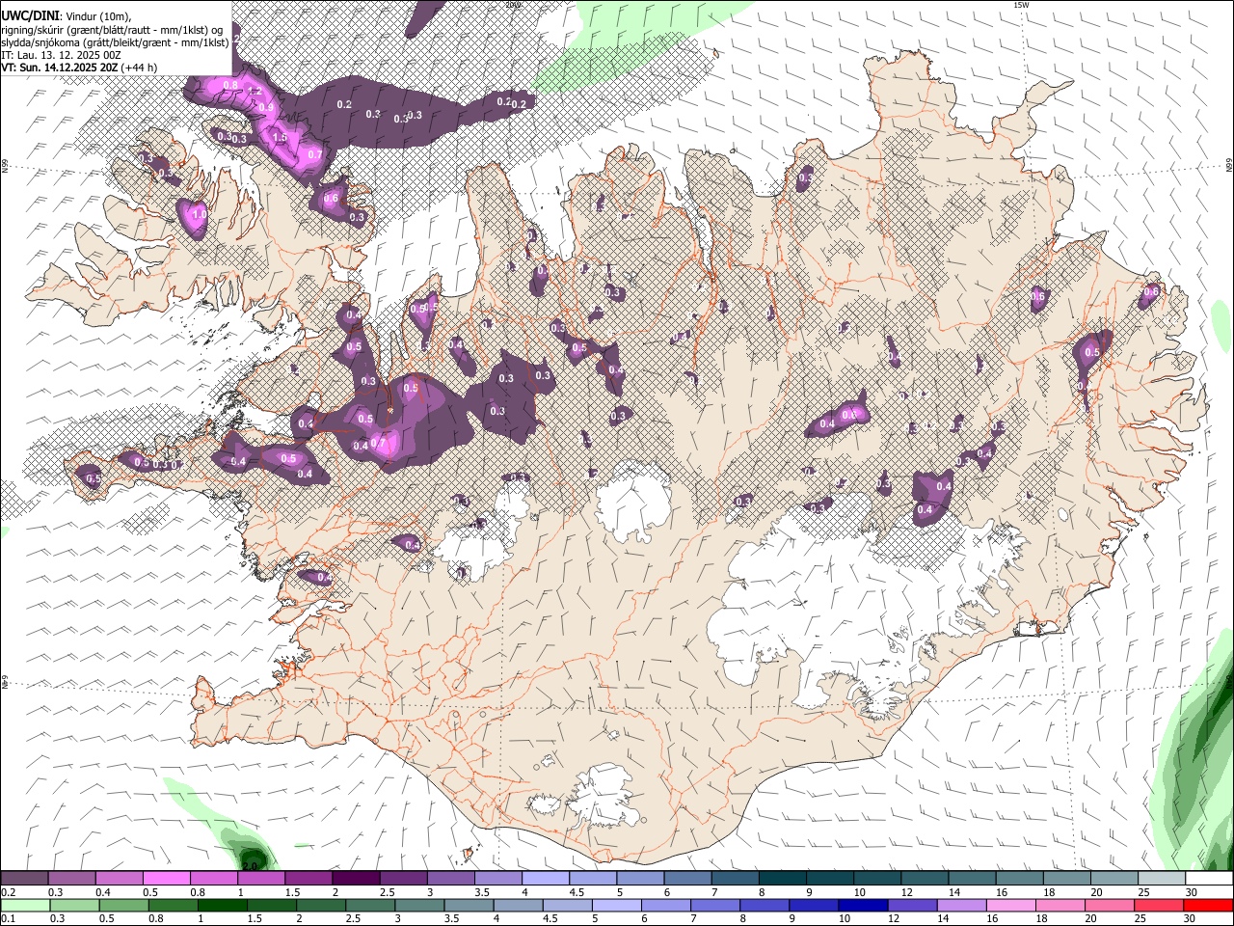
Task: Pick the dark navy blue swatch in rain scale
Action: [x=861, y=905]
